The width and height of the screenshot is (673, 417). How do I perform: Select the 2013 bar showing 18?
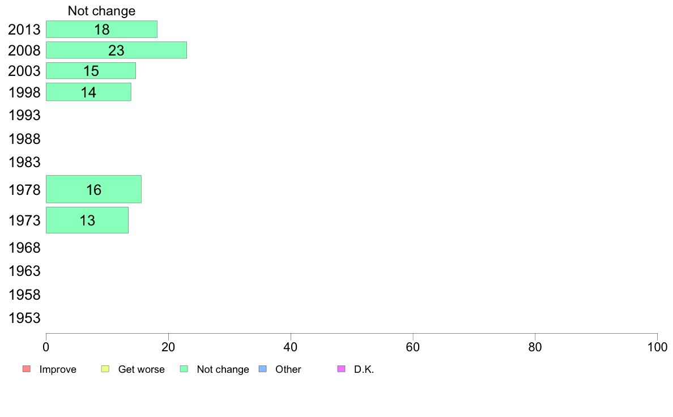[102, 29]
